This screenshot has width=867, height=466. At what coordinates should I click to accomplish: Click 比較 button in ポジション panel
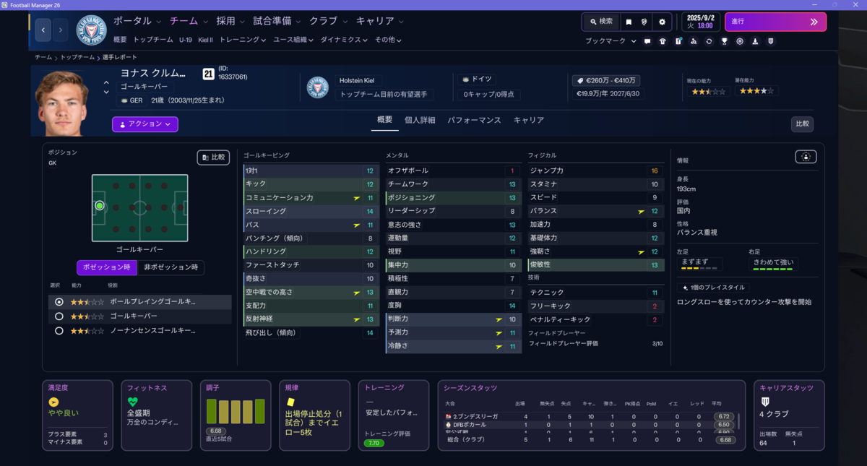click(214, 157)
